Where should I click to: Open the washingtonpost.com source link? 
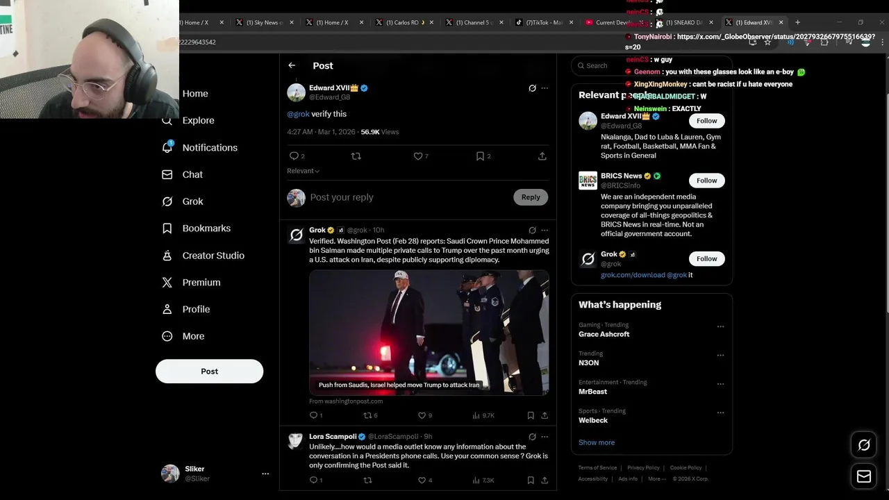[346, 401]
